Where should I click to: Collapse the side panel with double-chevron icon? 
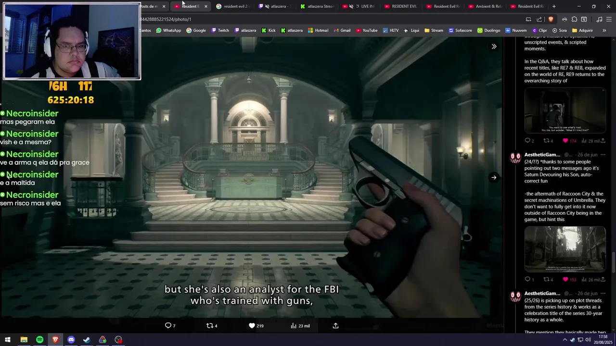pos(494,47)
